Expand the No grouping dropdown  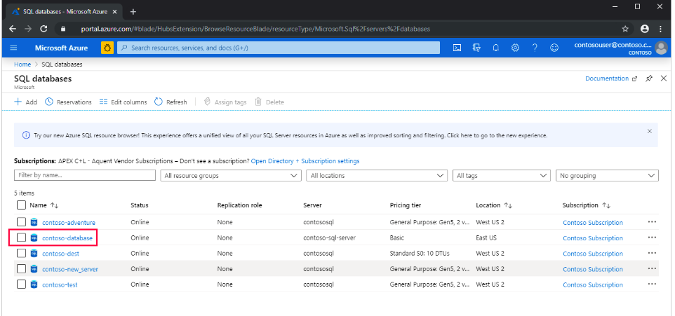(x=607, y=176)
